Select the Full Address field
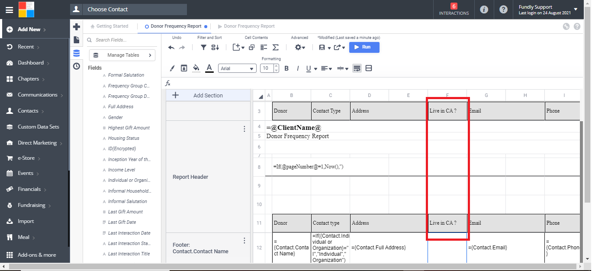Image resolution: width=592 pixels, height=271 pixels. (121, 106)
